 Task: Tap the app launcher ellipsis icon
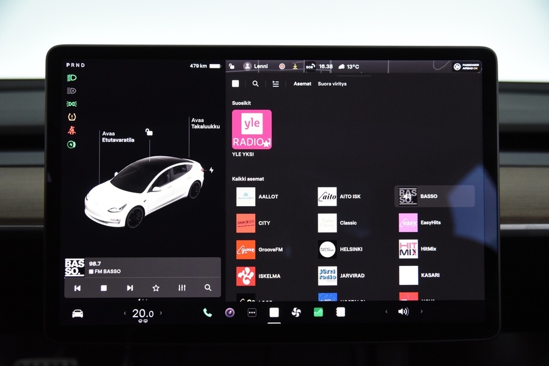tap(251, 312)
